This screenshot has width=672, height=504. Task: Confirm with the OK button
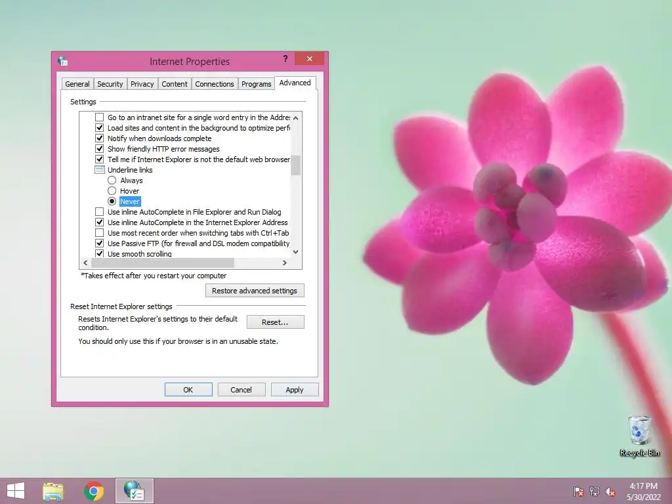(188, 390)
